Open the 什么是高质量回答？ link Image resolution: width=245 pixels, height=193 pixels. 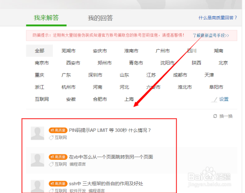218,18
